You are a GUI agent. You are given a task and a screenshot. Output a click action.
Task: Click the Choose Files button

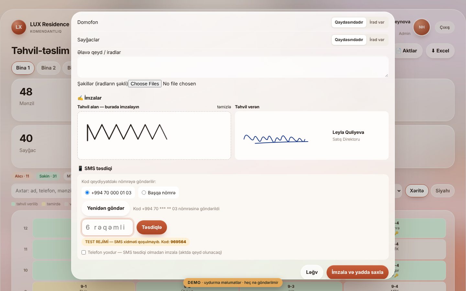click(145, 84)
